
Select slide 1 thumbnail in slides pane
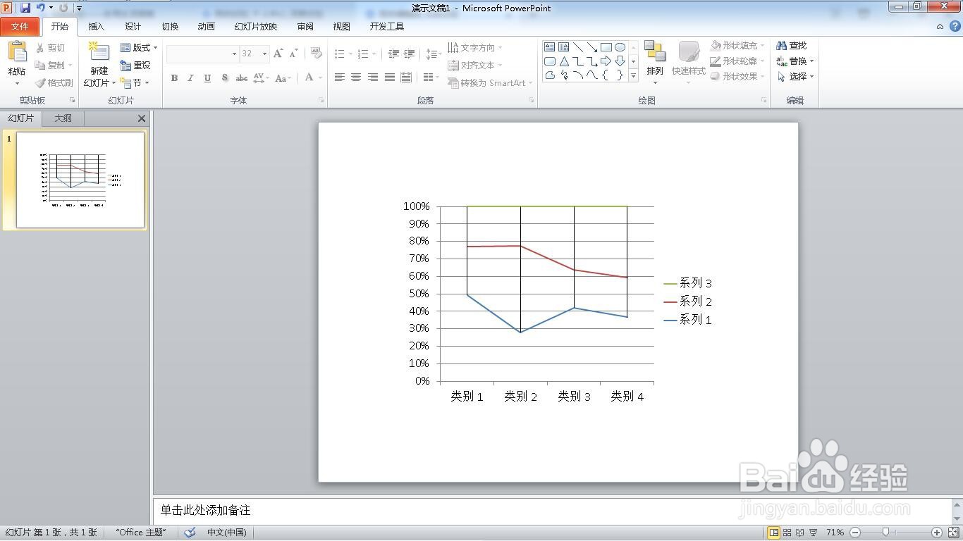pyautogui.click(x=80, y=180)
